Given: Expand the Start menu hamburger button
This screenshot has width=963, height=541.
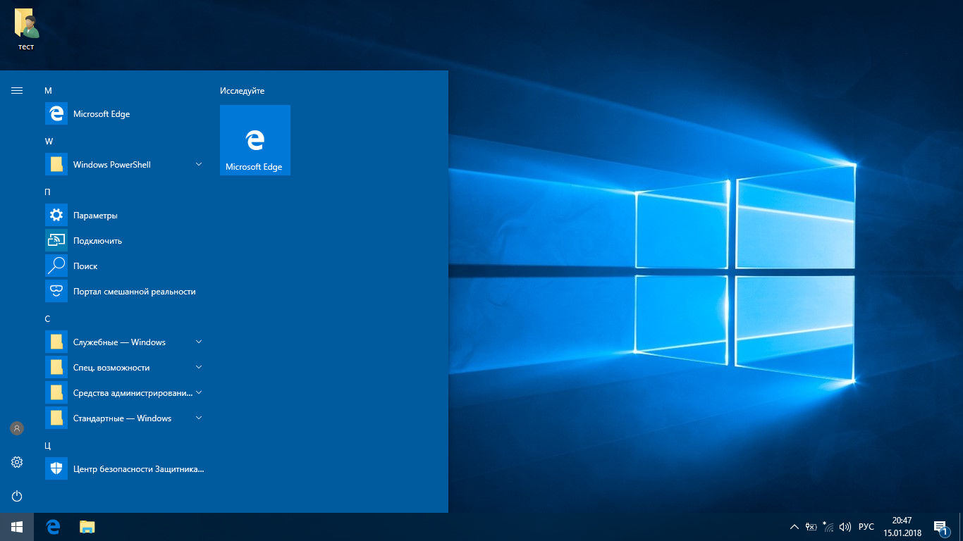Looking at the screenshot, I should tap(17, 90).
